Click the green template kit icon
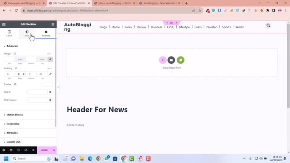This screenshot has width=290, height=163. (x=180, y=60)
